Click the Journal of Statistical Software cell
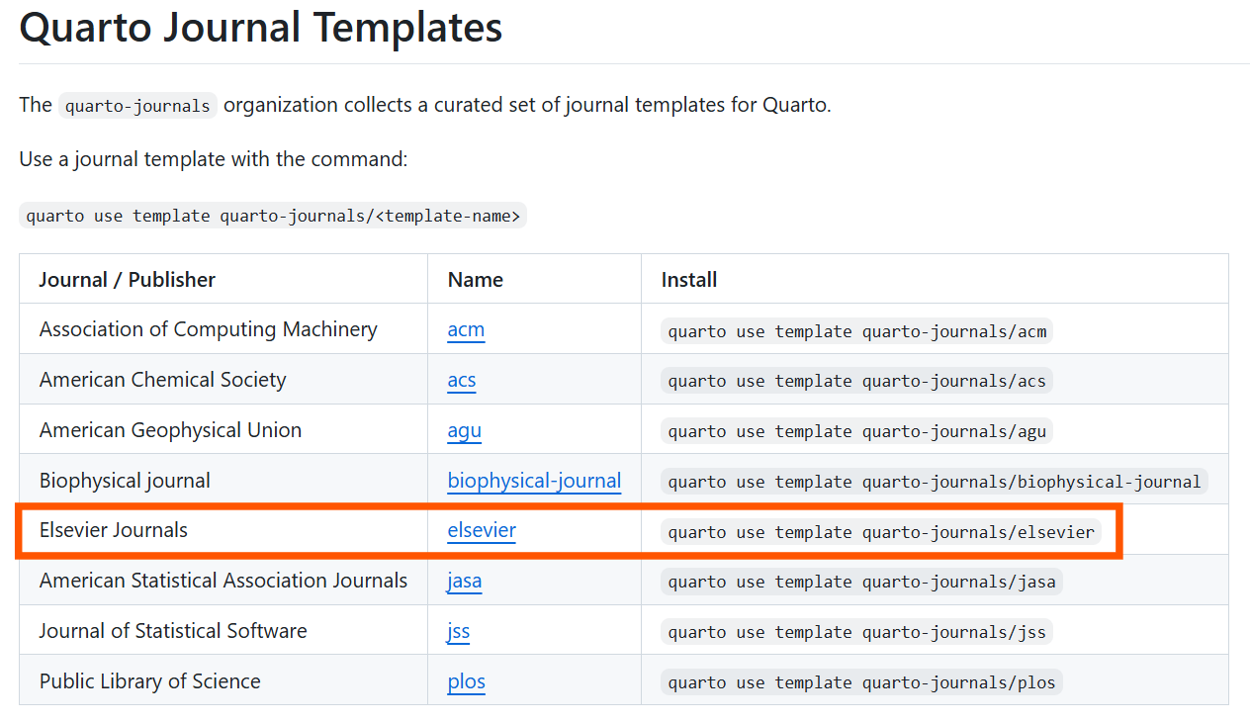Screen dimensions: 1250x722 tap(173, 632)
